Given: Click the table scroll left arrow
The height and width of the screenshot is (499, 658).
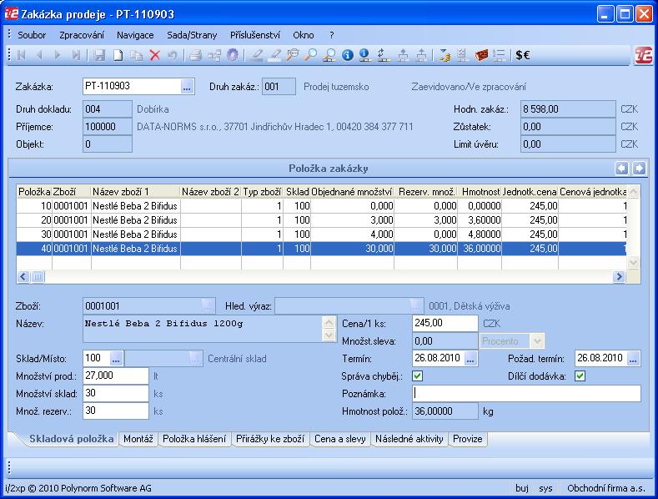Looking at the screenshot, I should [x=23, y=276].
